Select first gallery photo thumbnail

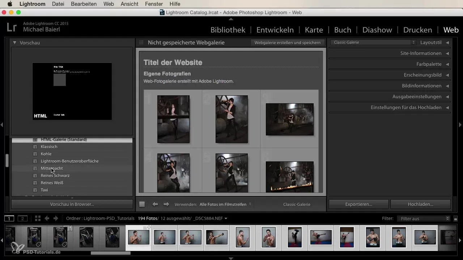(x=173, y=119)
